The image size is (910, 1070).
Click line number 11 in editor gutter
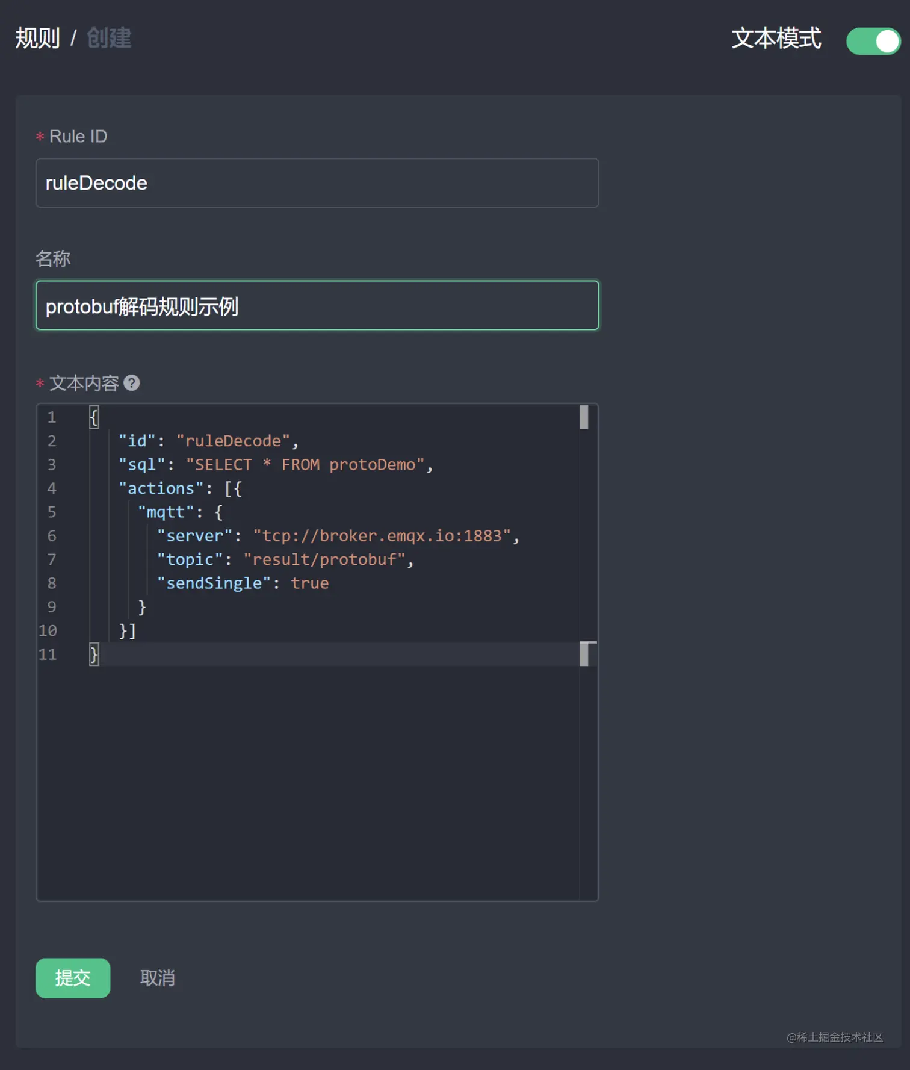coord(48,655)
